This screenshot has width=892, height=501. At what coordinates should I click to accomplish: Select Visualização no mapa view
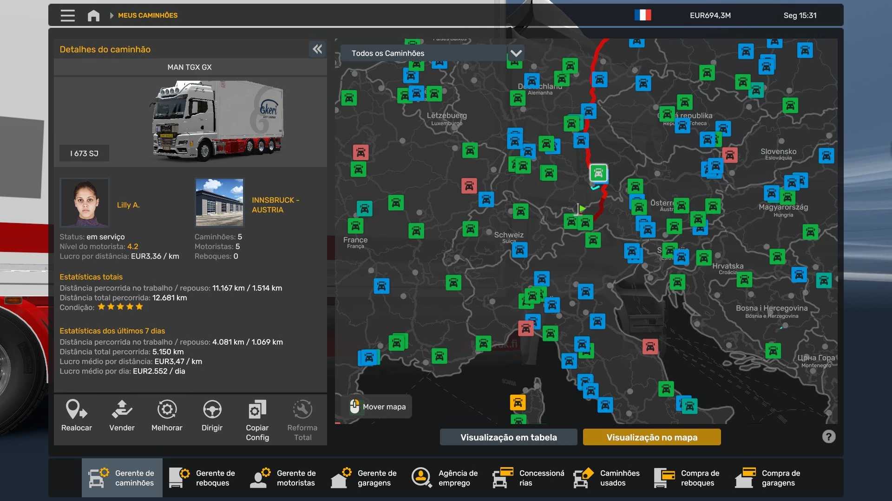coord(651,437)
